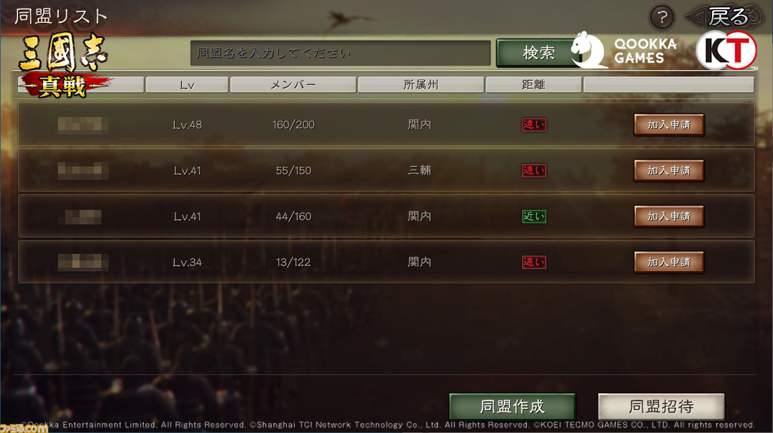Open the question mark help icon
The width and height of the screenshot is (773, 433).
pyautogui.click(x=661, y=16)
